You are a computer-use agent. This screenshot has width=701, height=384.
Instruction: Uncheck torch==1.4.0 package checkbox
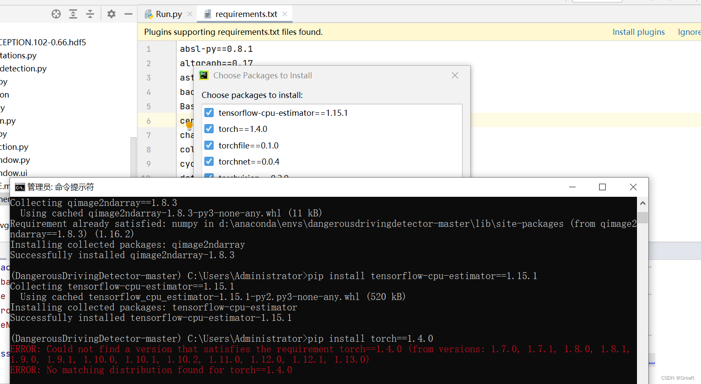pyautogui.click(x=209, y=129)
